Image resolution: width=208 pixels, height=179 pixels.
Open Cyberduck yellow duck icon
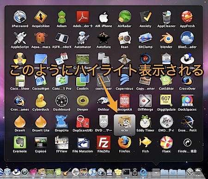coord(41,101)
